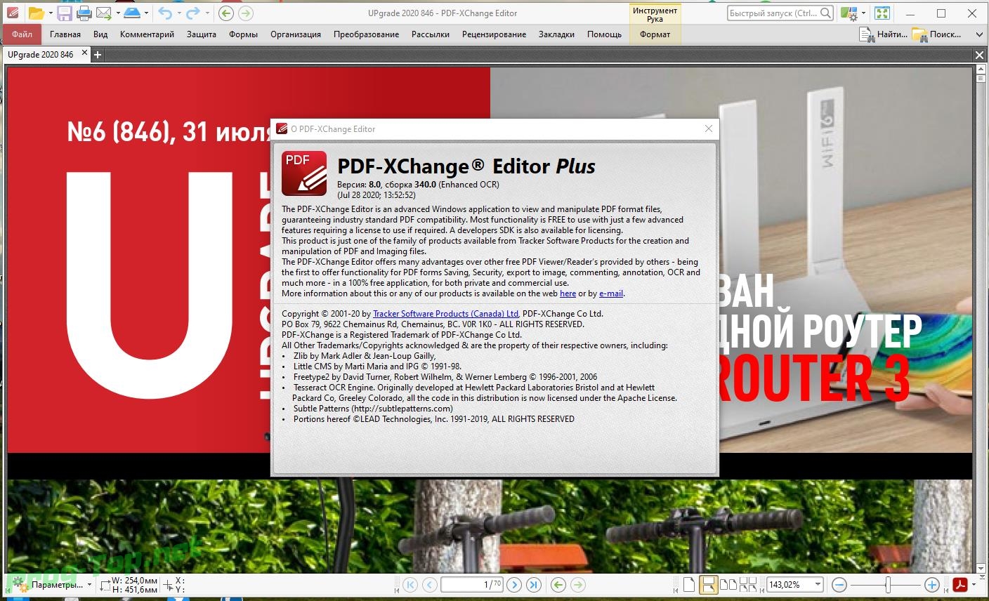
Task: Send the document by email via the envelope icon
Action: click(103, 13)
